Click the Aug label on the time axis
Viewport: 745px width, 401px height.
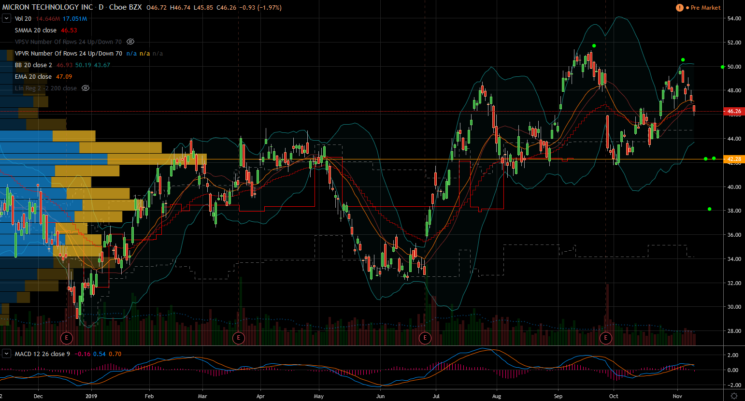point(496,396)
